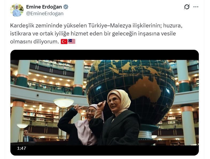This screenshot has height=159, width=210.
Task: Click the word istikrara in the tweet
Action: (x=21, y=34)
